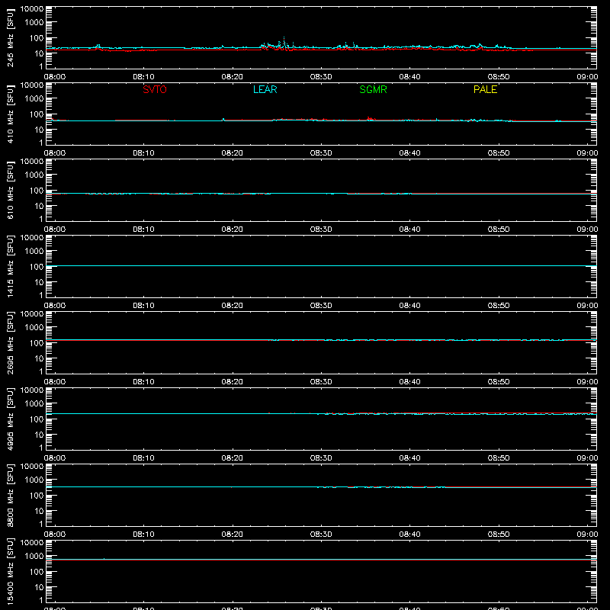Click the 08:40 tick label under 8800 MHz plot
Image resolution: width=610 pixels, height=610 pixels.
coord(409,535)
